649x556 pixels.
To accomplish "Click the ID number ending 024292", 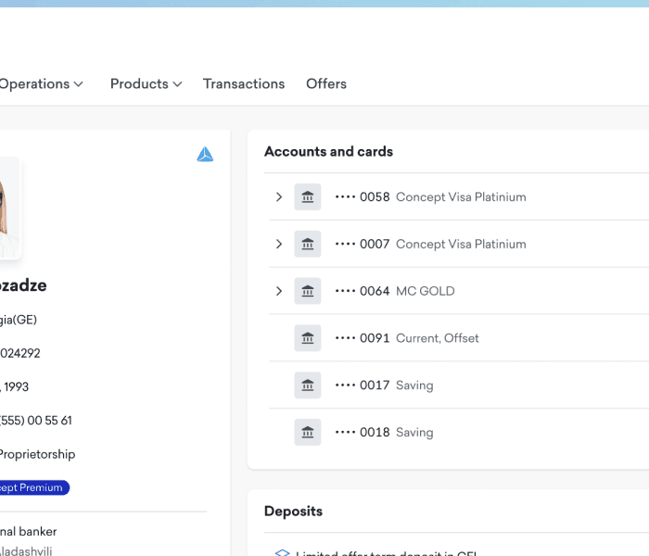I will coord(20,353).
